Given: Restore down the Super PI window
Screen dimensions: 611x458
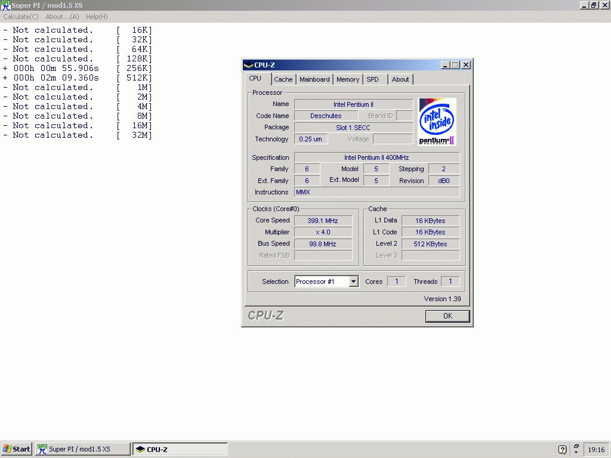Looking at the screenshot, I should coord(594,5).
